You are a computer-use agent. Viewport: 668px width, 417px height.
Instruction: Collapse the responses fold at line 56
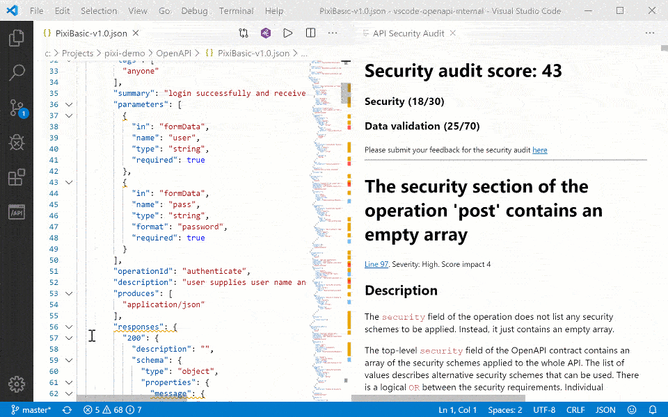[69, 327]
